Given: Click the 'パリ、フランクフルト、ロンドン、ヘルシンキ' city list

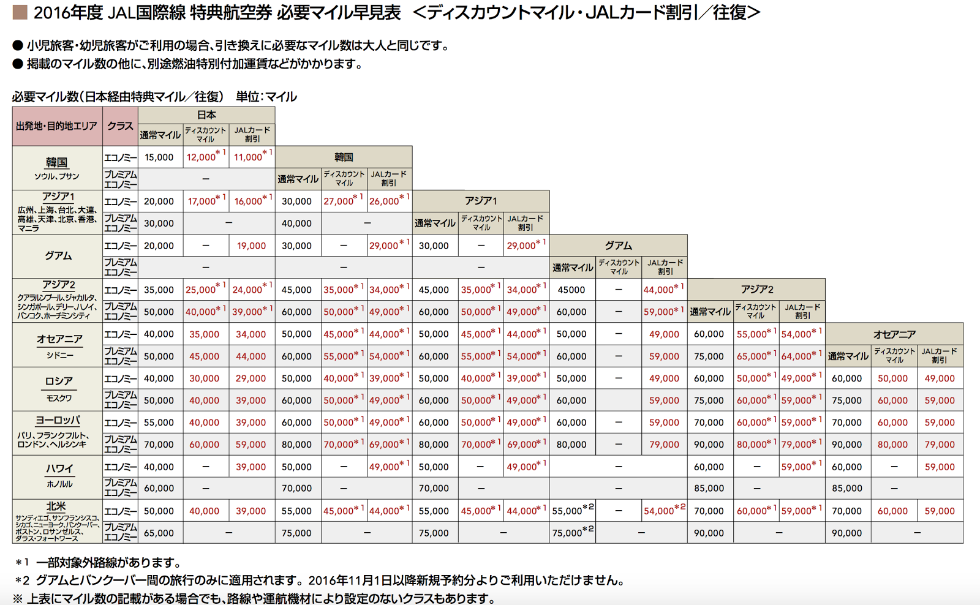Looking at the screenshot, I should pos(54,440).
